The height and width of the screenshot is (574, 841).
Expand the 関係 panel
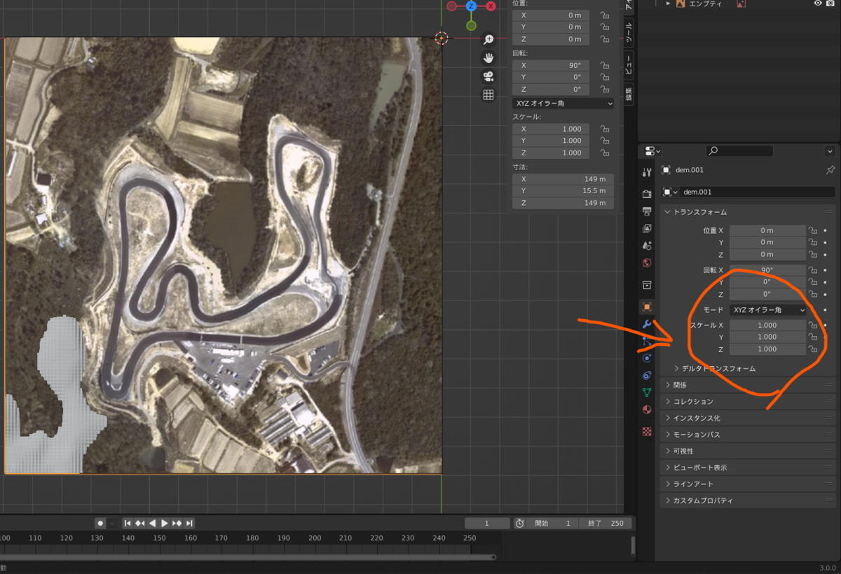667,385
